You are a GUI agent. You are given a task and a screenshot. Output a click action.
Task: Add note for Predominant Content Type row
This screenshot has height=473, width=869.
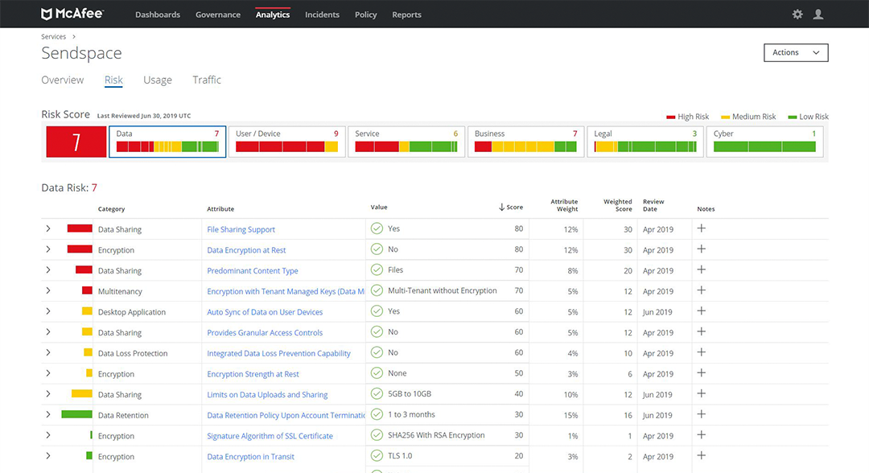[701, 269]
